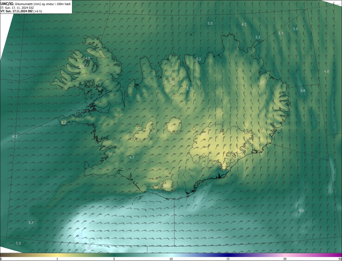Click the '1' tick on the colorbar
The image size is (342, 261).
[57, 259]
